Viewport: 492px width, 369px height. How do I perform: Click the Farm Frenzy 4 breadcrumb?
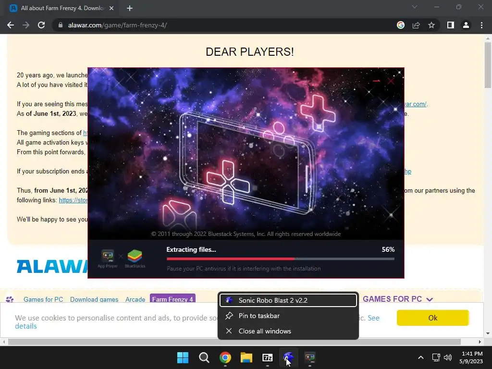pos(172,299)
